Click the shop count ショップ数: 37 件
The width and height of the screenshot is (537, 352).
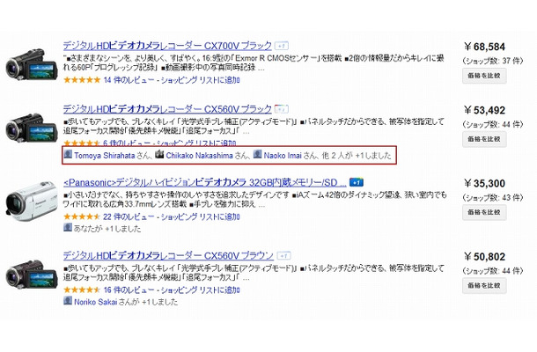[x=492, y=61]
